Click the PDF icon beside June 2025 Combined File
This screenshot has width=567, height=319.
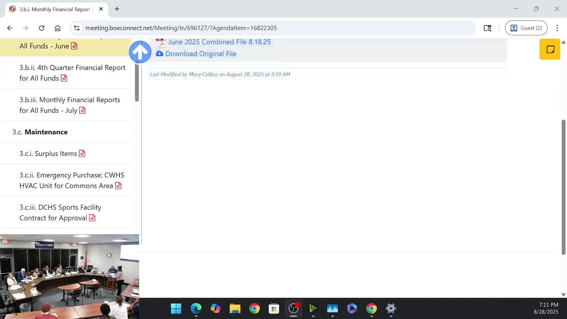(x=161, y=43)
